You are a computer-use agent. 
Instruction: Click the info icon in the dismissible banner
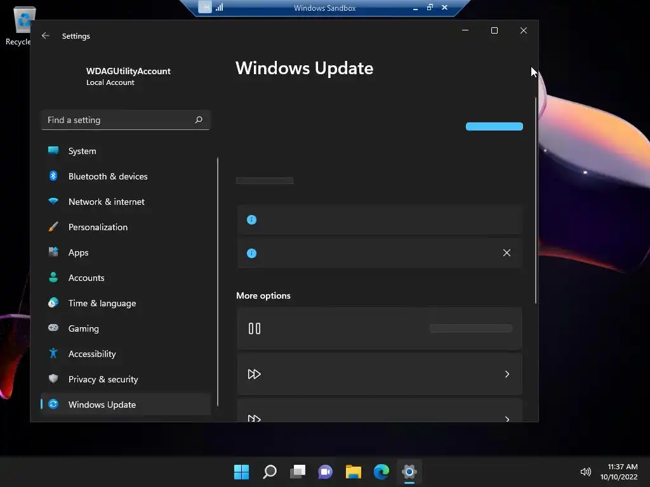tap(251, 253)
